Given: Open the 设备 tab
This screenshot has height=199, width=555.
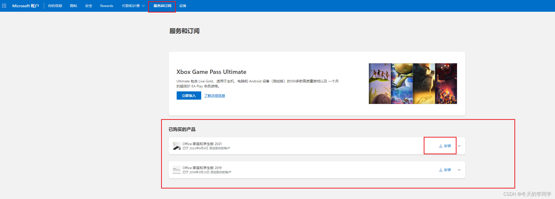Looking at the screenshot, I should click(183, 6).
